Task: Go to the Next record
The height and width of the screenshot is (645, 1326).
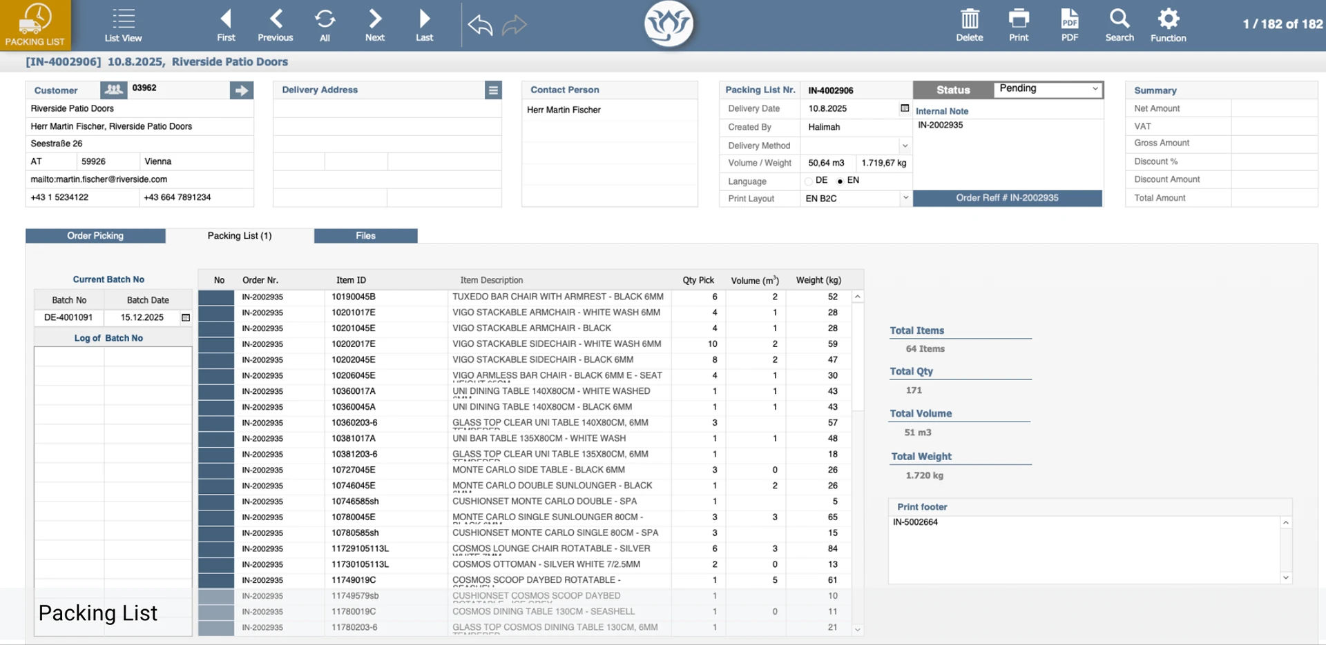Action: click(x=375, y=25)
